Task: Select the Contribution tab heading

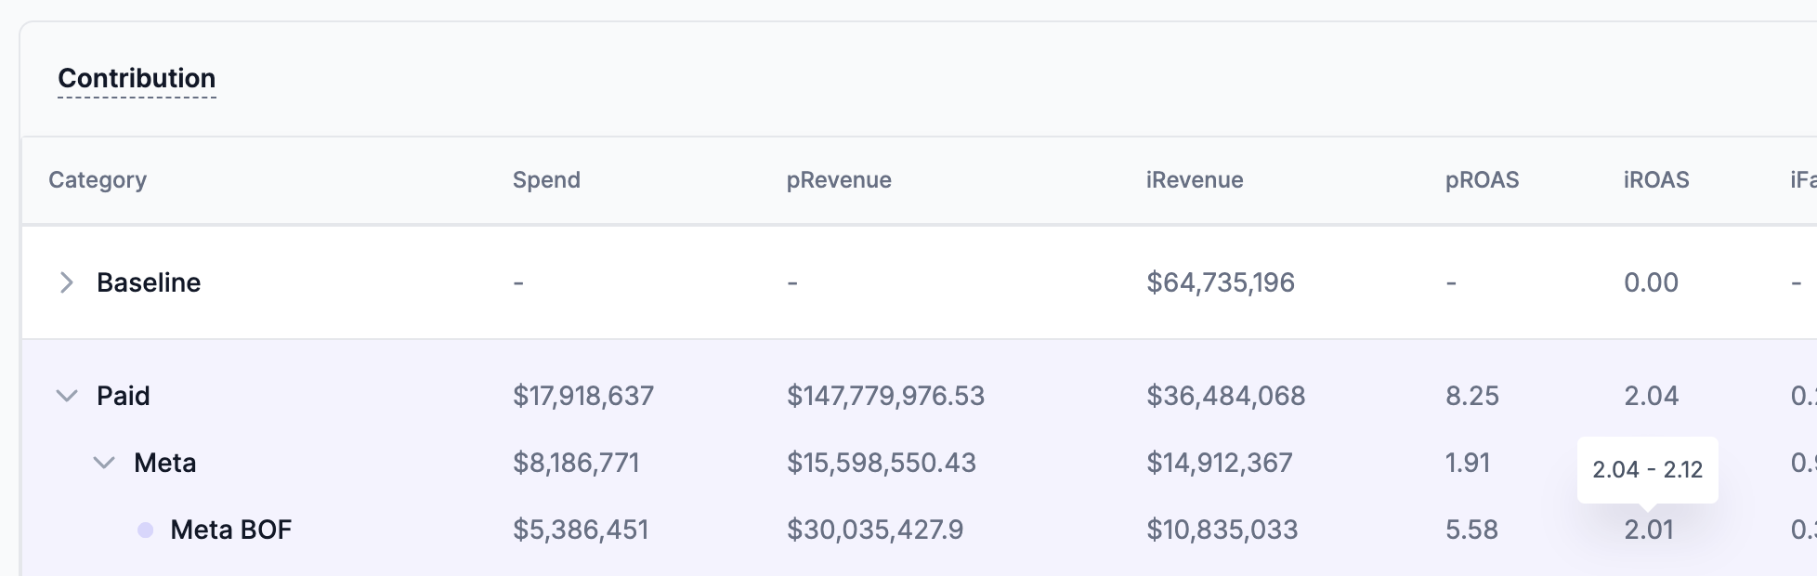Action: 137,78
